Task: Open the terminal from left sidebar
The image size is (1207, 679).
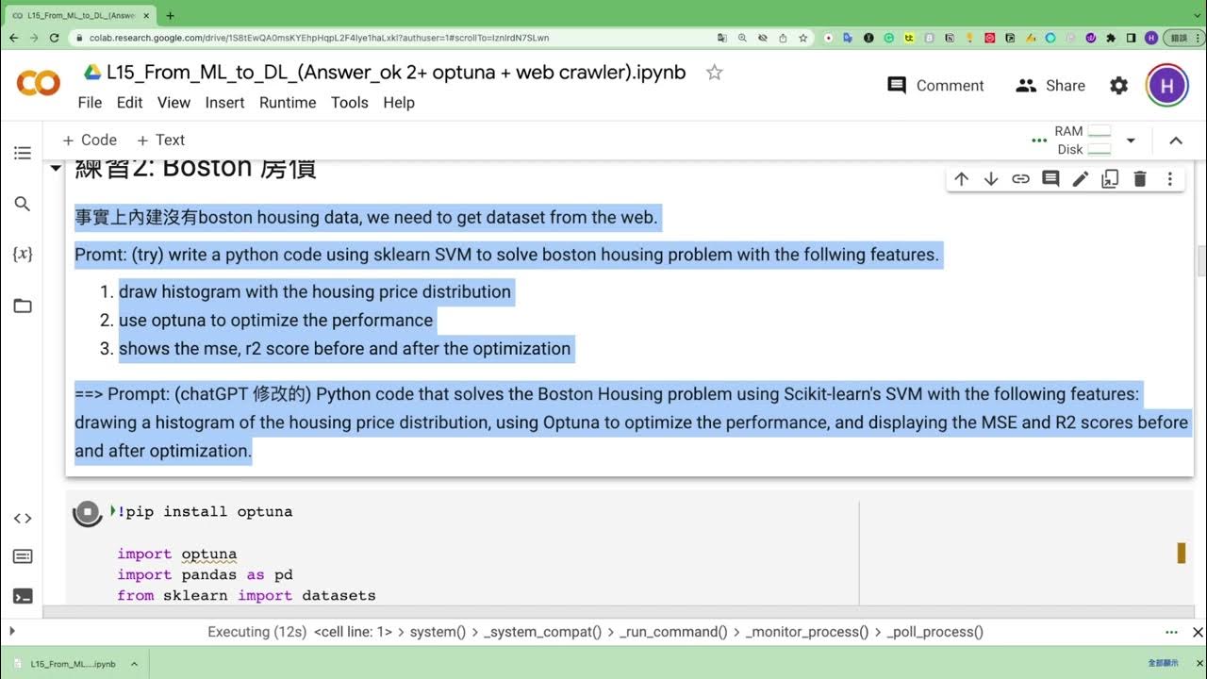Action: tap(23, 596)
